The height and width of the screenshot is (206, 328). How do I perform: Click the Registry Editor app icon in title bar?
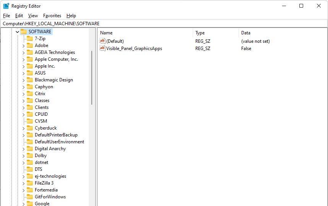[6, 6]
